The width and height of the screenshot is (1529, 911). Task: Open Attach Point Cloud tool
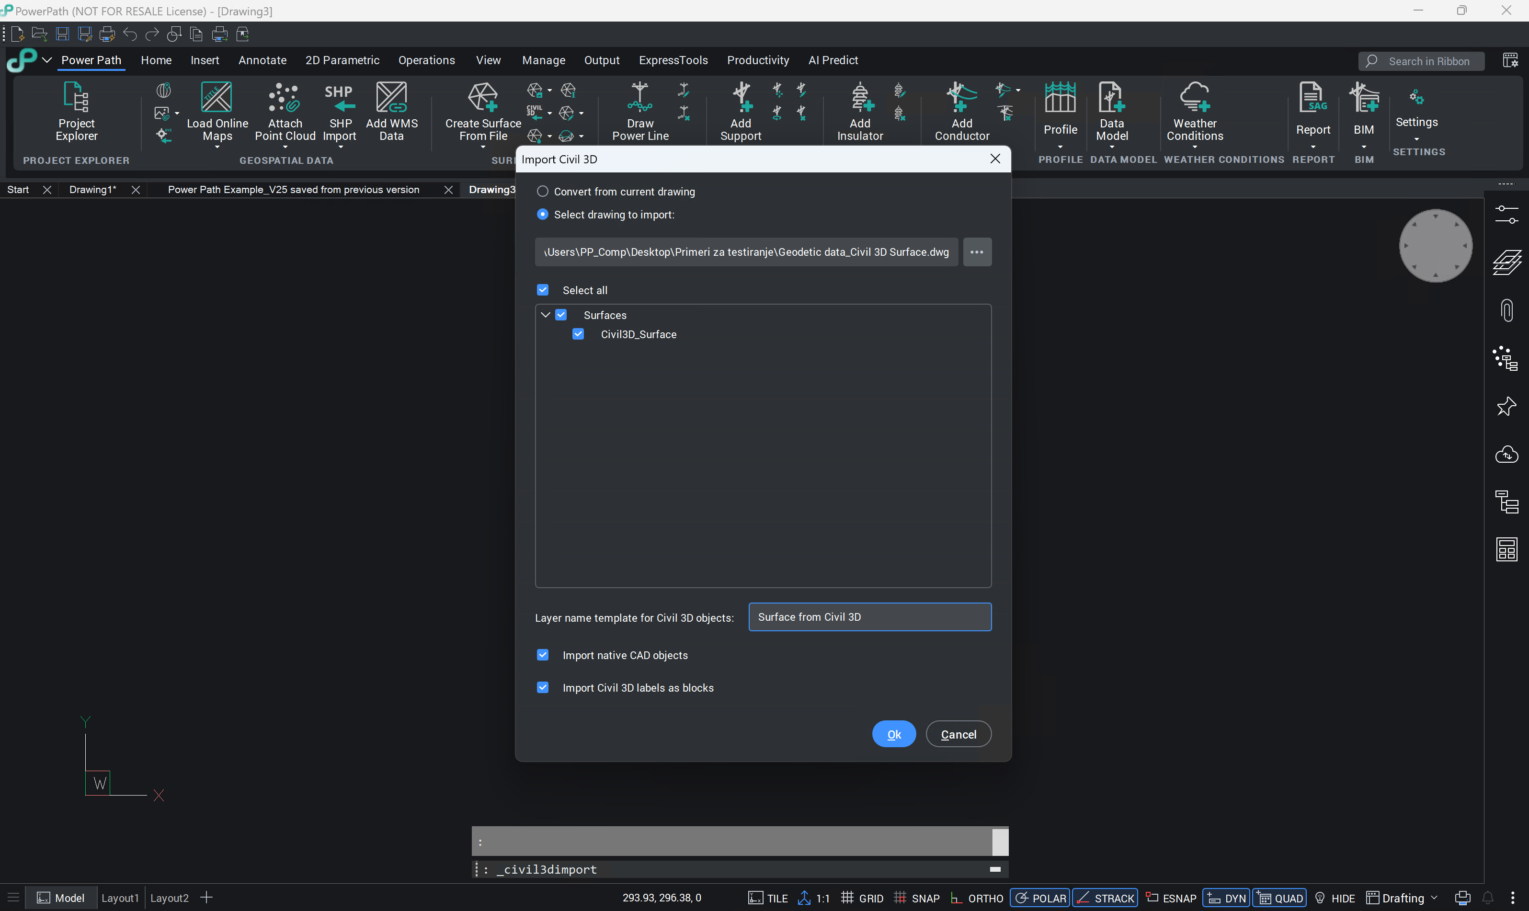(285, 111)
